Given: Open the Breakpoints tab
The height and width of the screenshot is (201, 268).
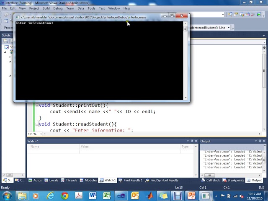Looking at the screenshot, I should pos(233,180).
